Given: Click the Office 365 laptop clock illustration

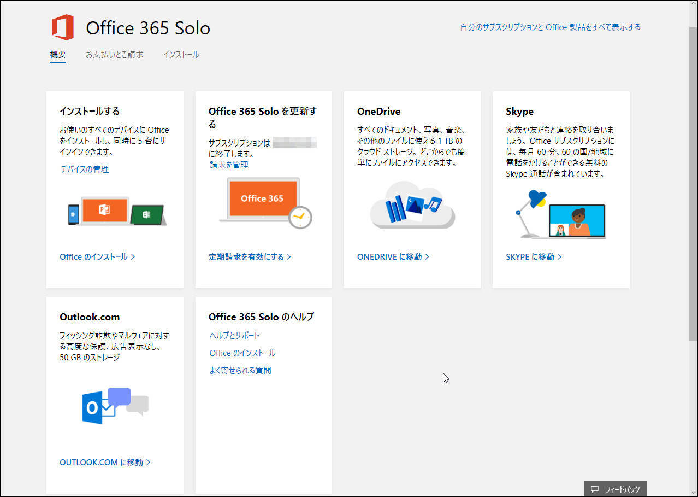Looking at the screenshot, I should pos(265,203).
